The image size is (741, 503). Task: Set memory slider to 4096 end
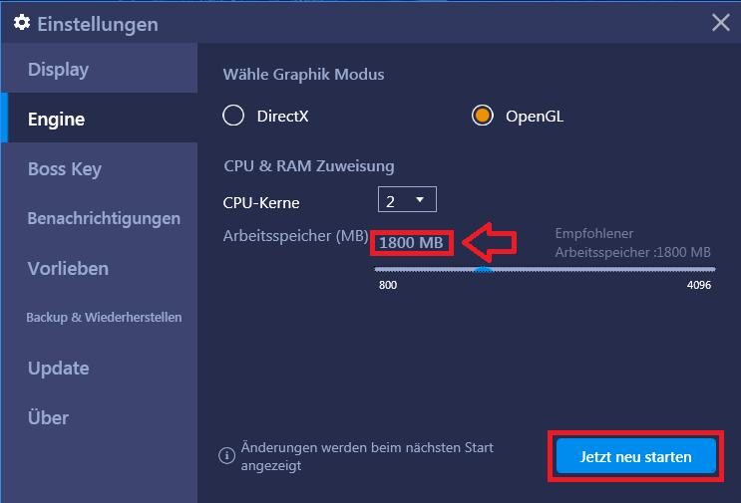714,270
